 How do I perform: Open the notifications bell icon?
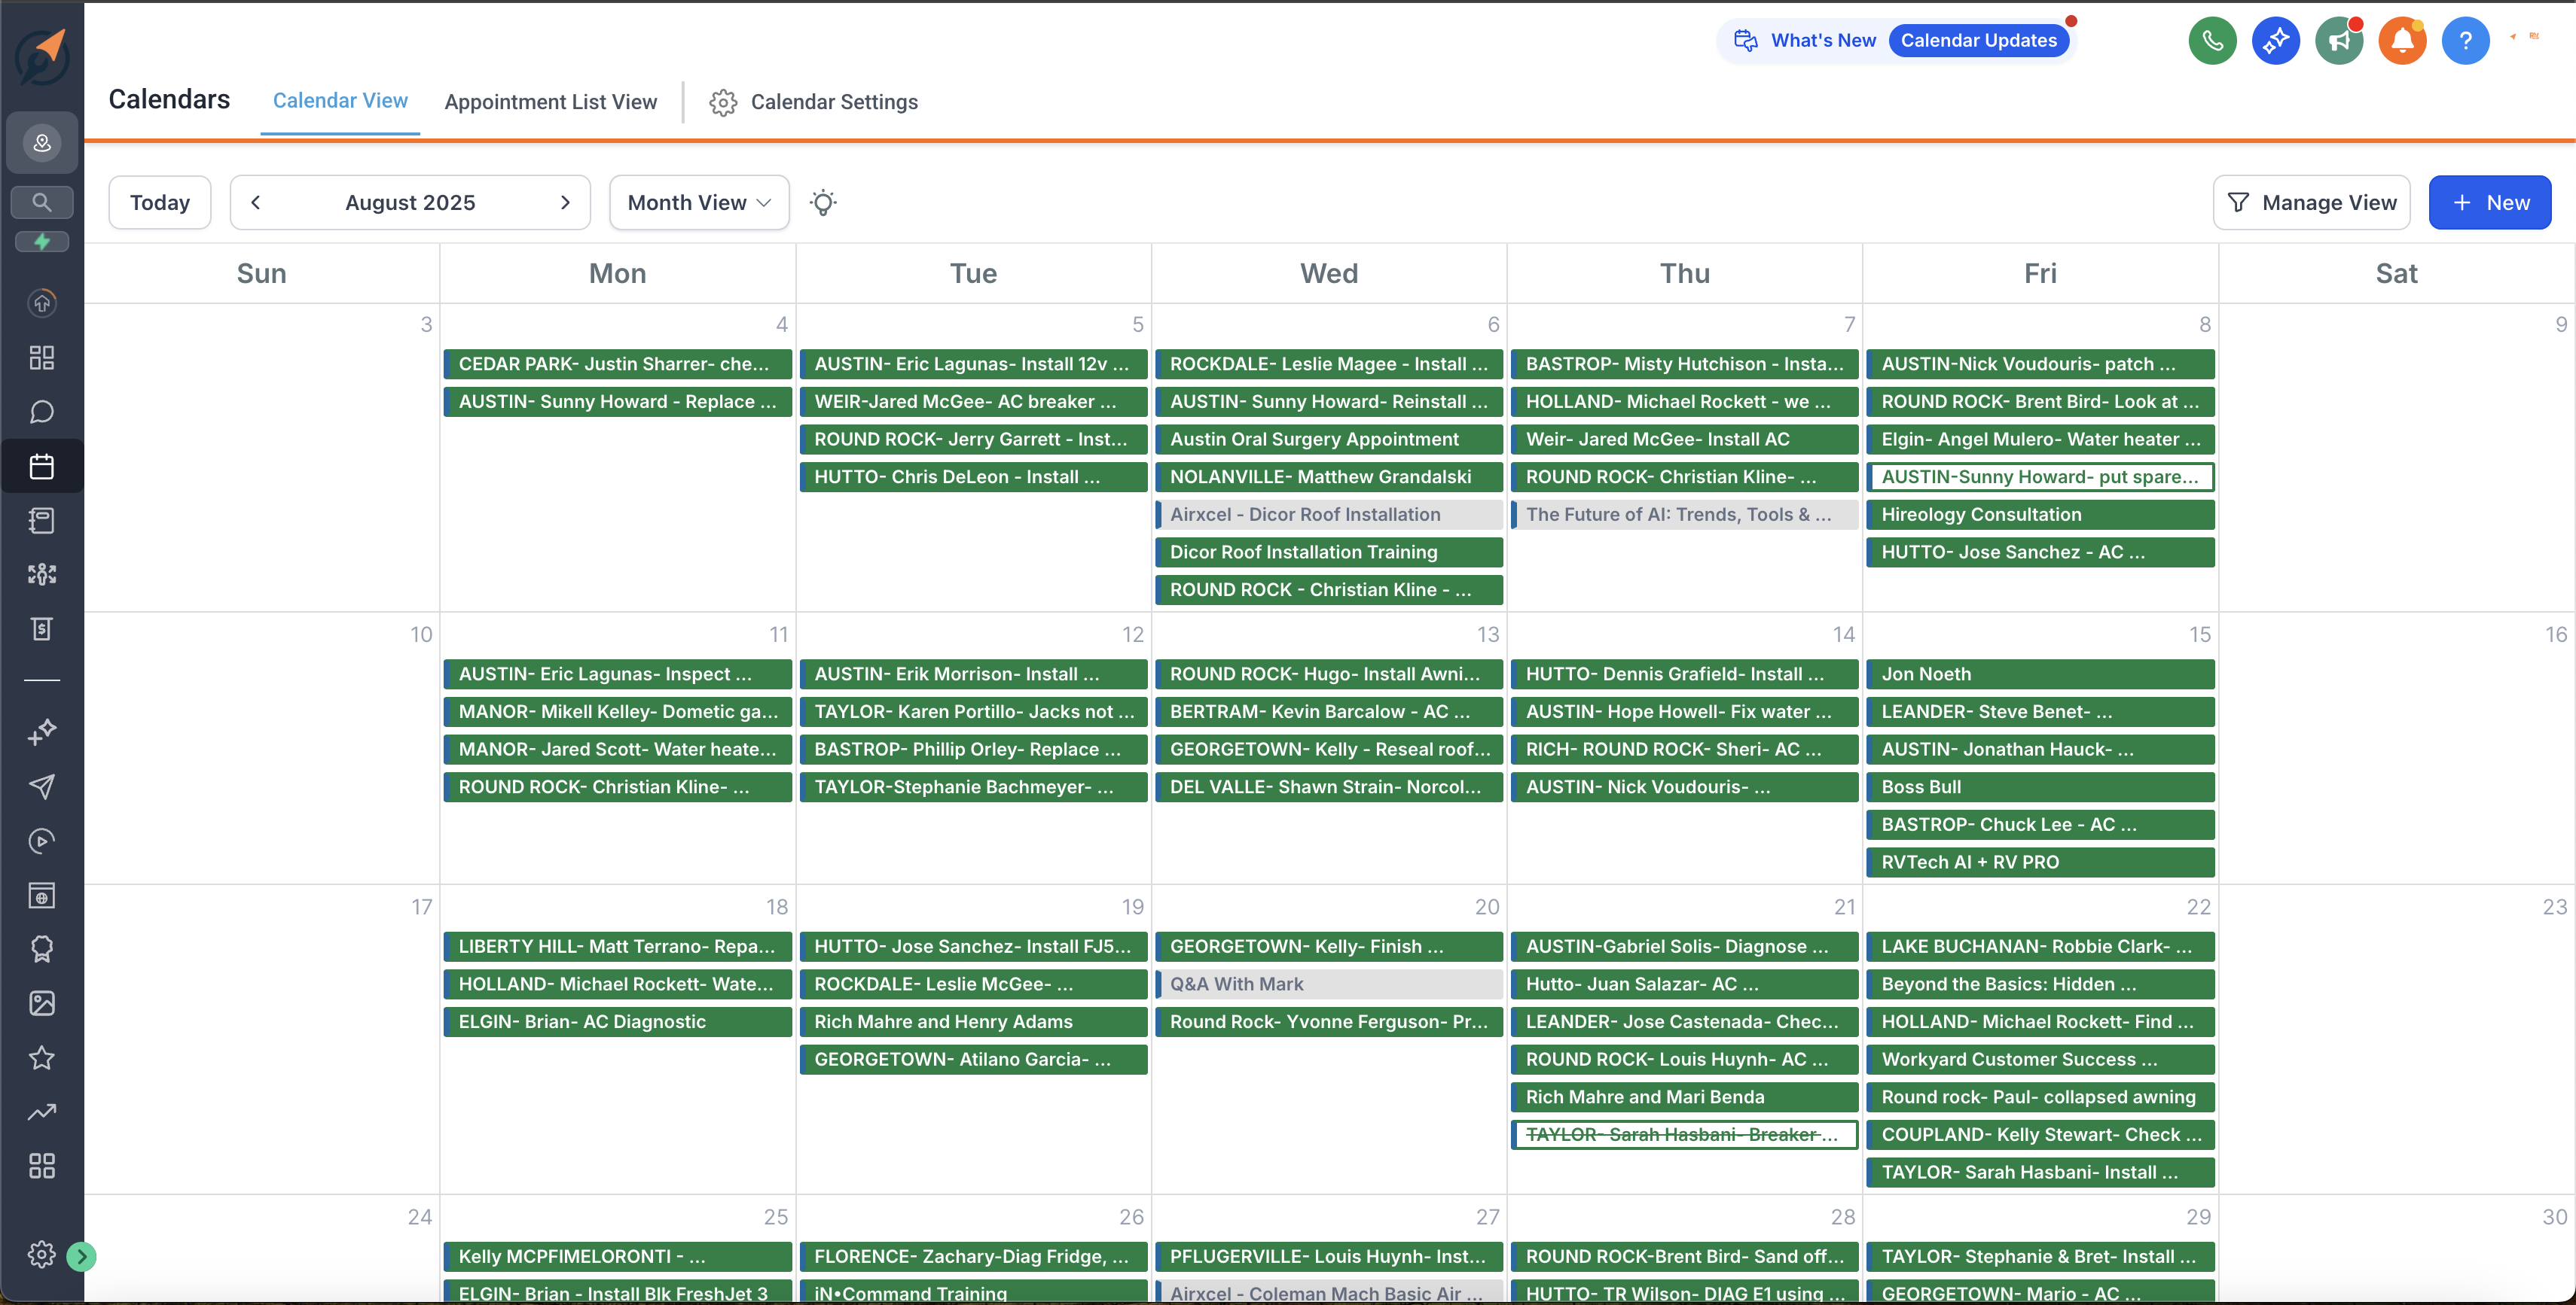click(x=2402, y=40)
